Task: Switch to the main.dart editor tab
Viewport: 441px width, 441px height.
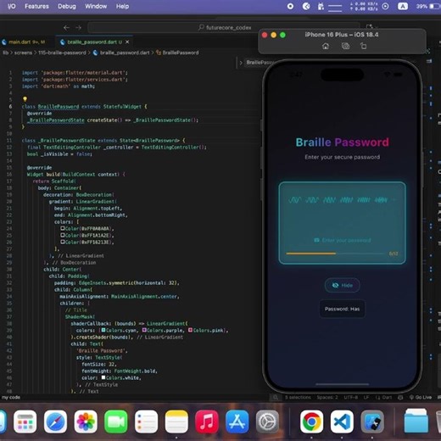Action: point(24,42)
